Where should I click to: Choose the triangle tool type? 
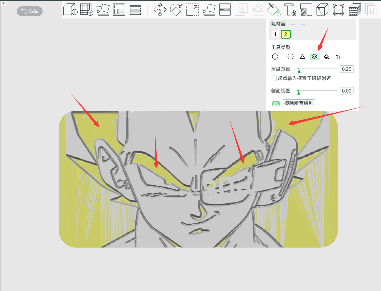(302, 57)
